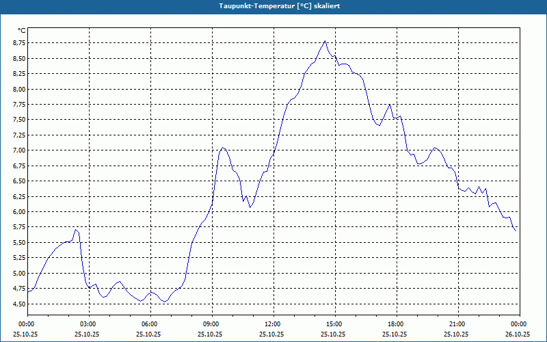Viewport: 547px width, 342px height.
Task: Pick the y-axis value "5,75"
Action: [x=19, y=227]
